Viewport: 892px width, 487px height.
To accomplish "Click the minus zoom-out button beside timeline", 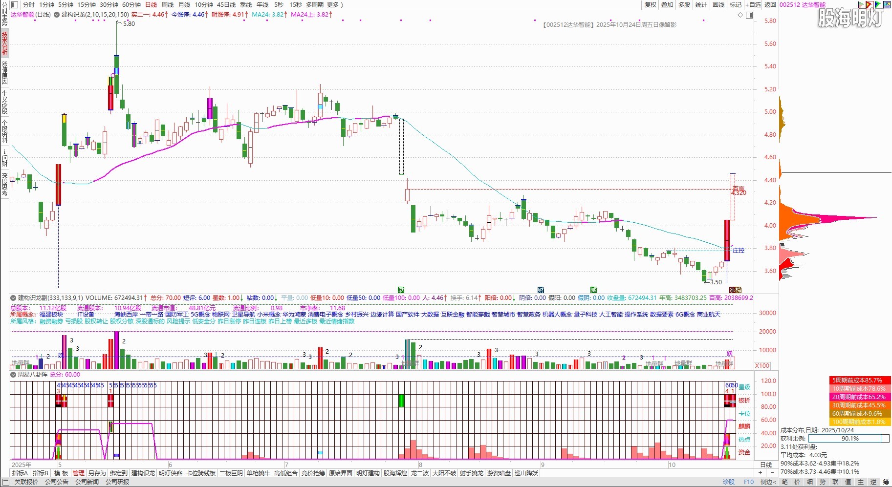I will (x=772, y=473).
